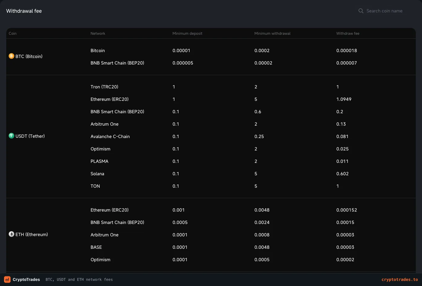
Task: Click the 0.001 minimum deposit value
Action: [x=178, y=210]
